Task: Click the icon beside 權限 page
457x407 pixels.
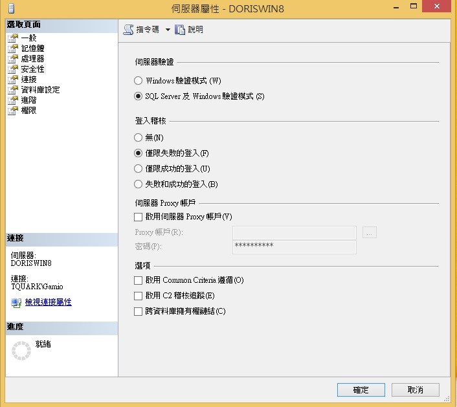Action: 13,111
